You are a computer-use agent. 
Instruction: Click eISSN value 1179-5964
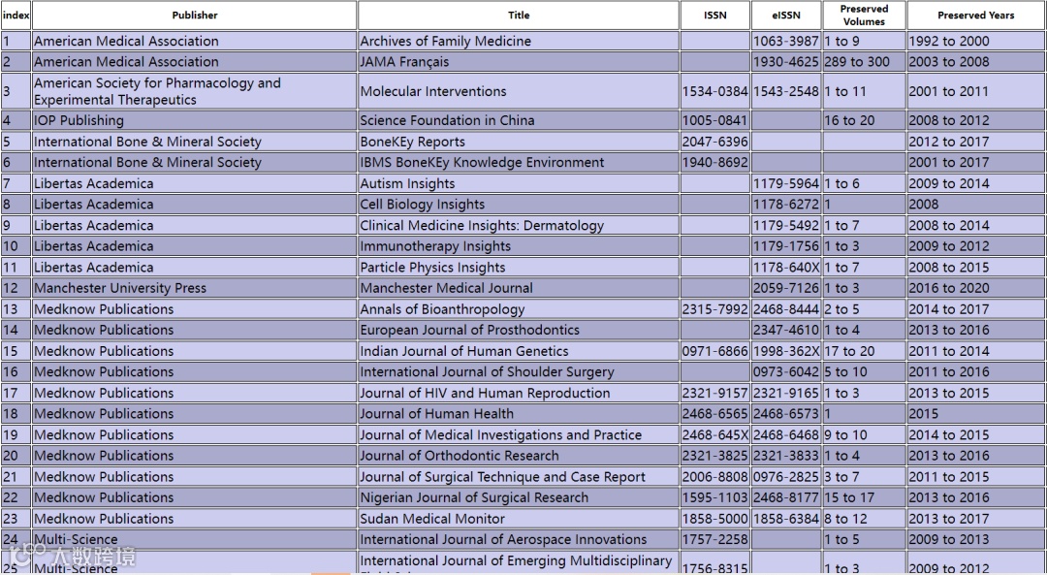tap(786, 183)
